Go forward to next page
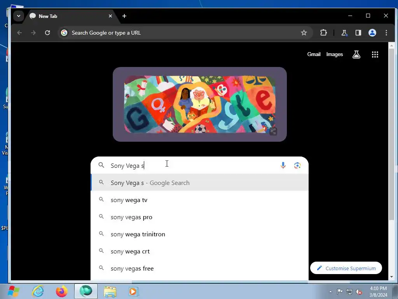Screen dimensions: 398x299 (x=33, y=33)
